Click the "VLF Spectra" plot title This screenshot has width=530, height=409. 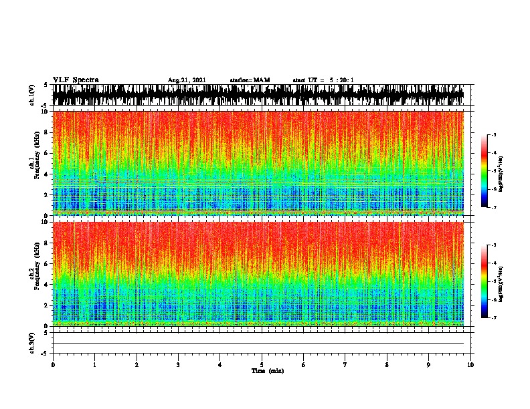[x=76, y=80]
